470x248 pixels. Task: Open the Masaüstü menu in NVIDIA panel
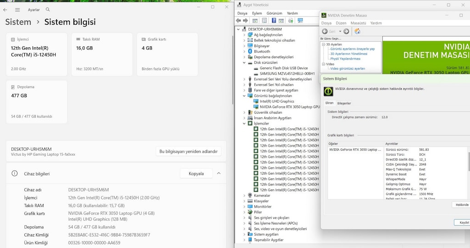358,23
